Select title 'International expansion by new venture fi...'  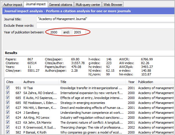pyautogui.click(x=91, y=93)
